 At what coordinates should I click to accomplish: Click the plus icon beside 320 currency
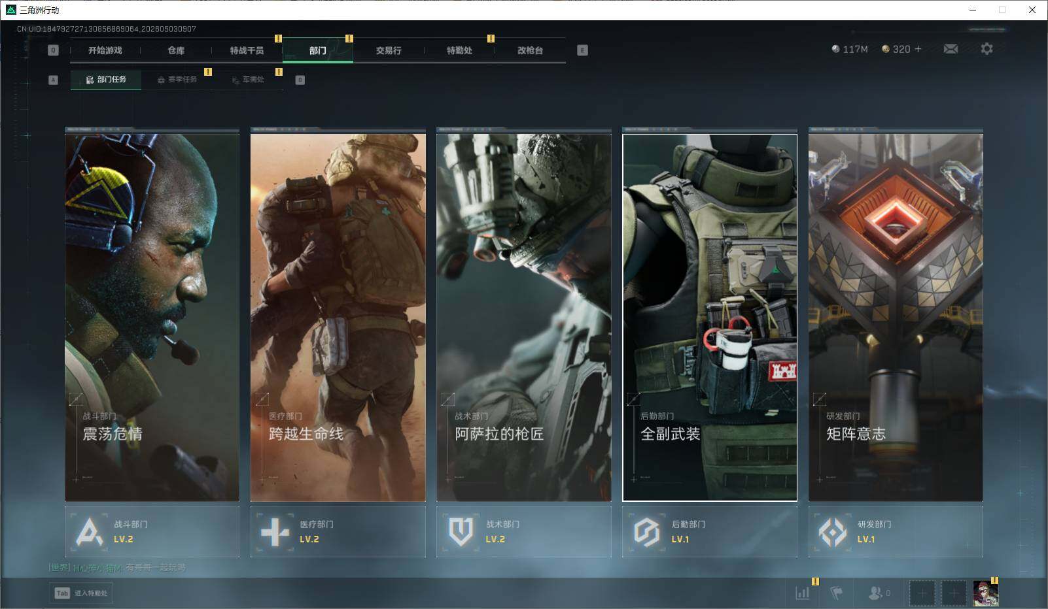pos(918,49)
